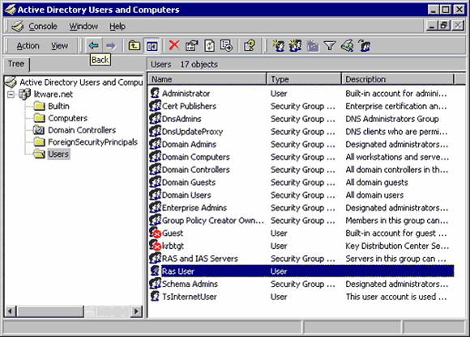Viewport: 470px width, 337px height.
Task: Open the Help menu
Action: tap(117, 27)
